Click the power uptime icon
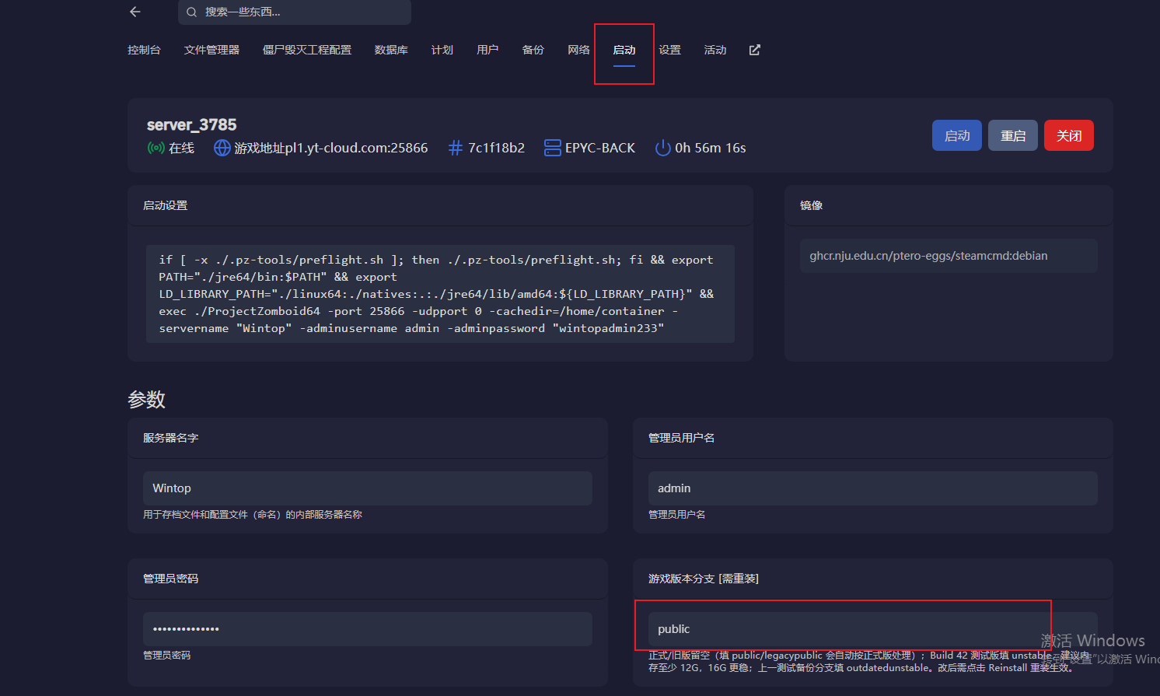Screen dimensions: 1160x696 pos(662,148)
